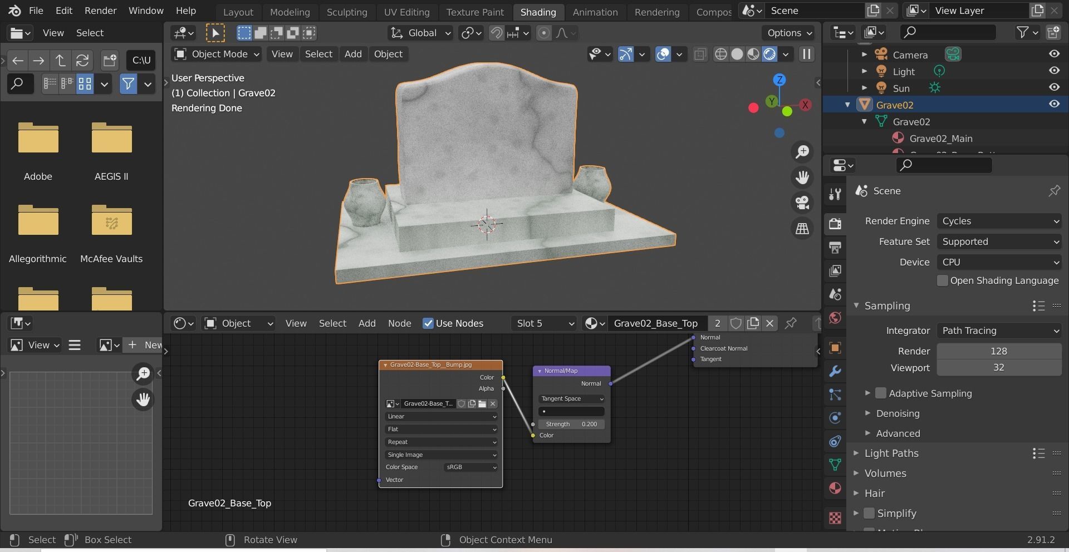Enable the Simplify checkbox
This screenshot has width=1069, height=552.
[869, 513]
